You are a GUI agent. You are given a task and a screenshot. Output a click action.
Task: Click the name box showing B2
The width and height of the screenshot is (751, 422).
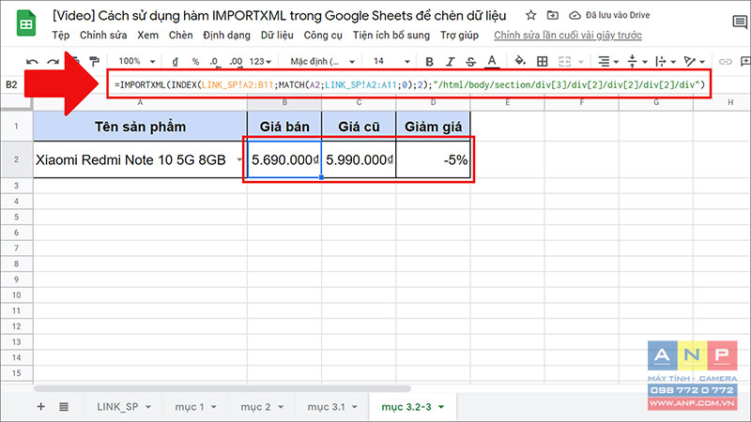tap(11, 84)
